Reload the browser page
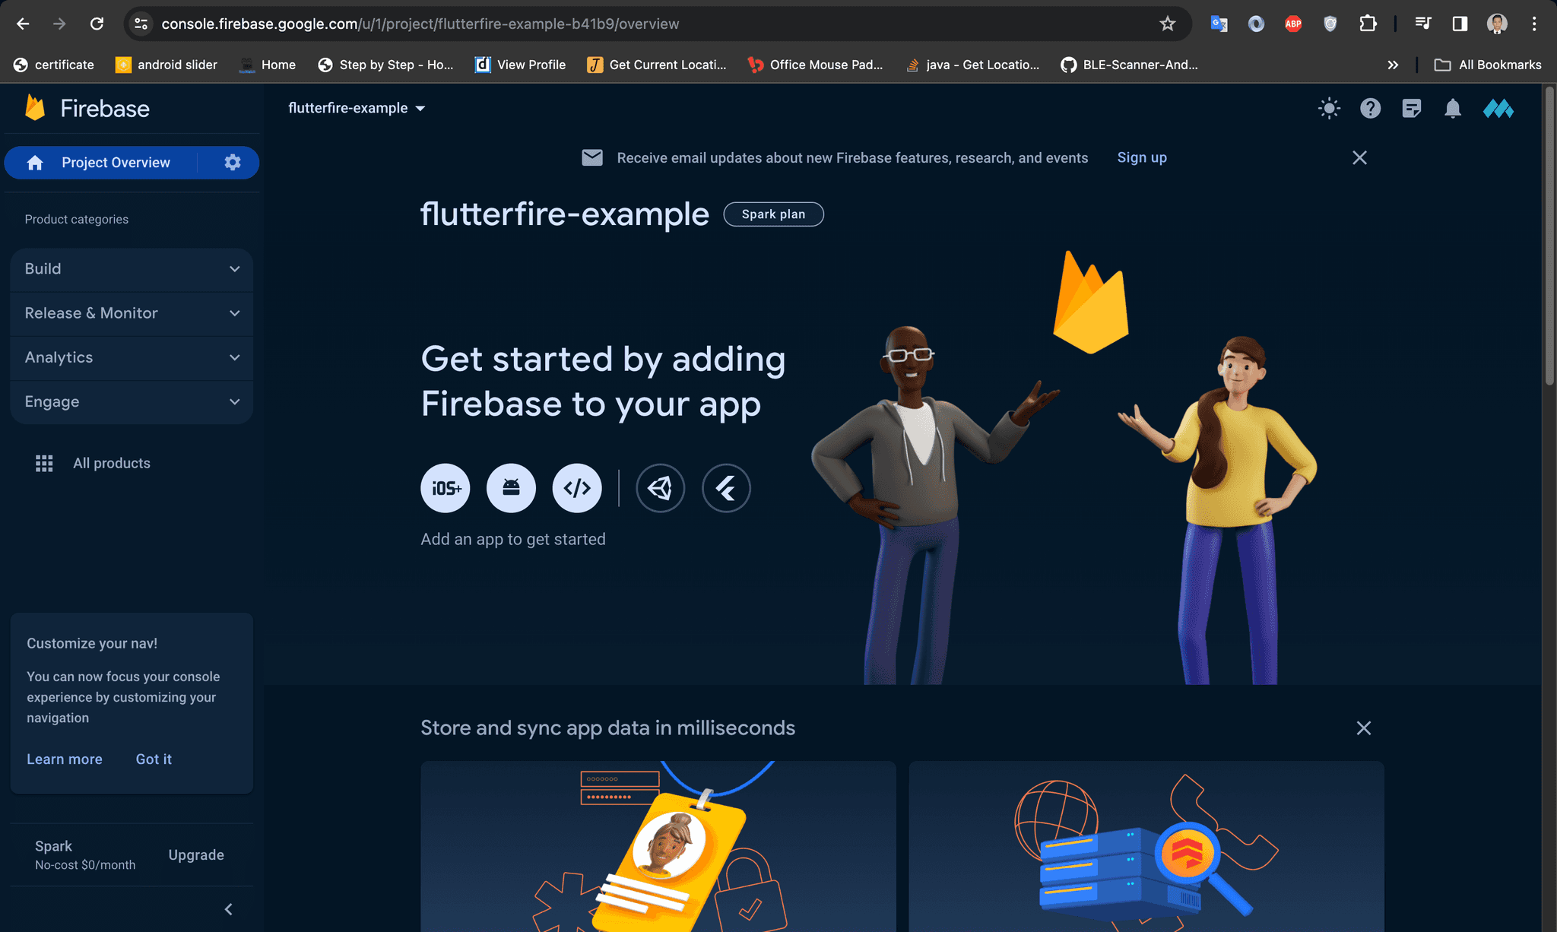The image size is (1557, 932). (x=97, y=24)
